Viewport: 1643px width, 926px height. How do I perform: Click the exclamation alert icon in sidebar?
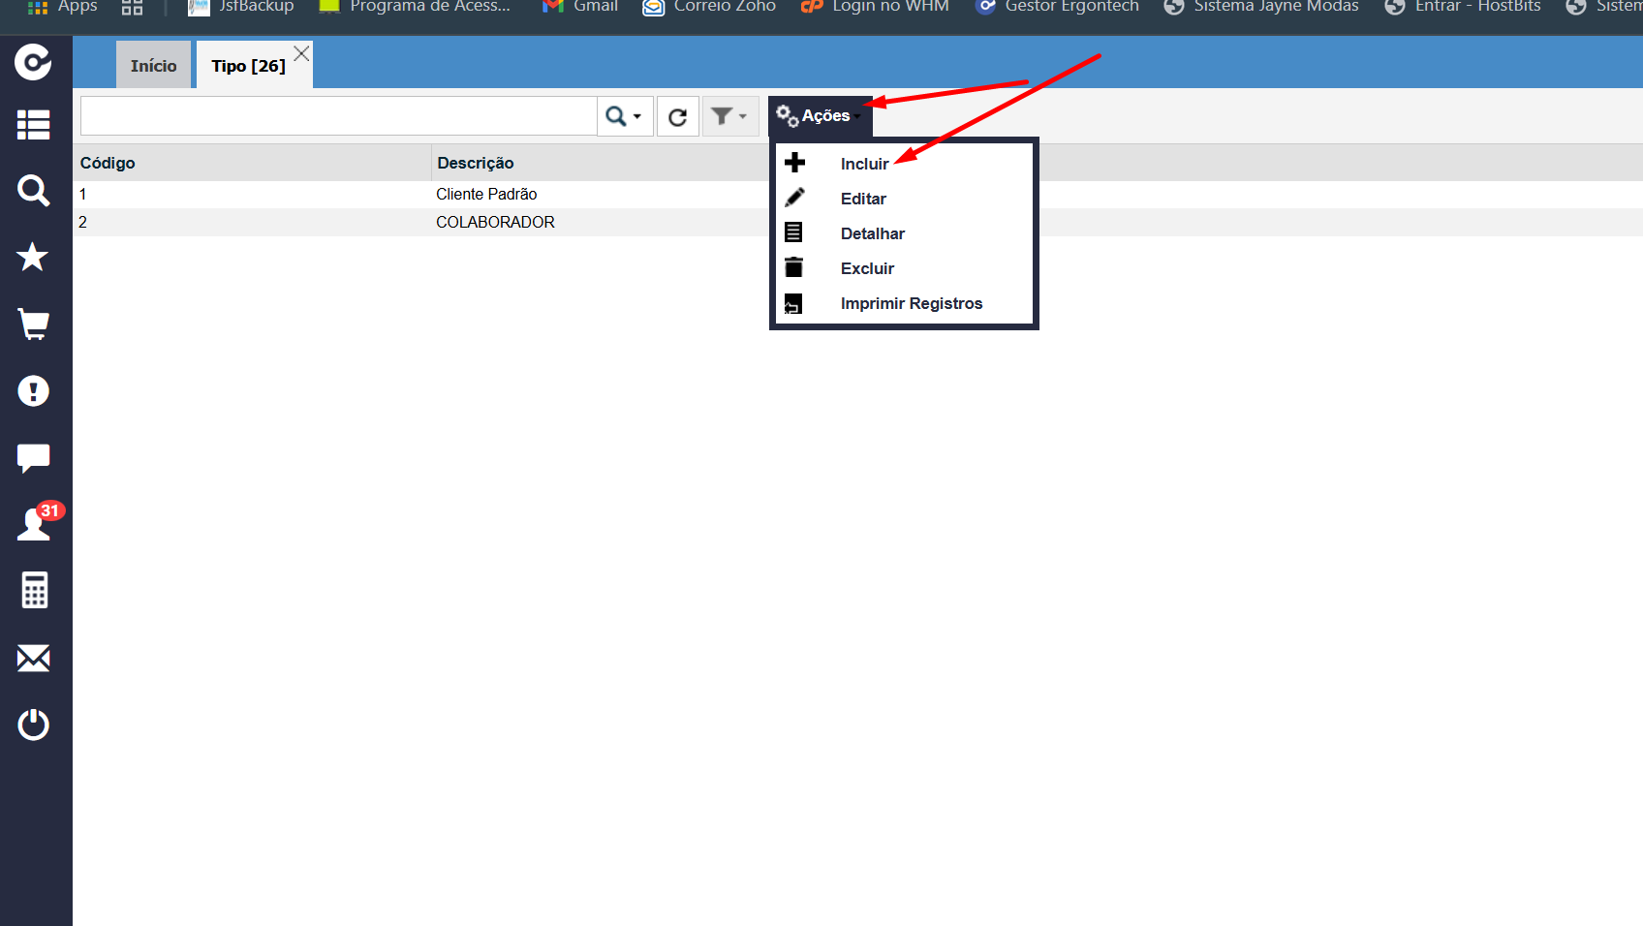(x=33, y=390)
